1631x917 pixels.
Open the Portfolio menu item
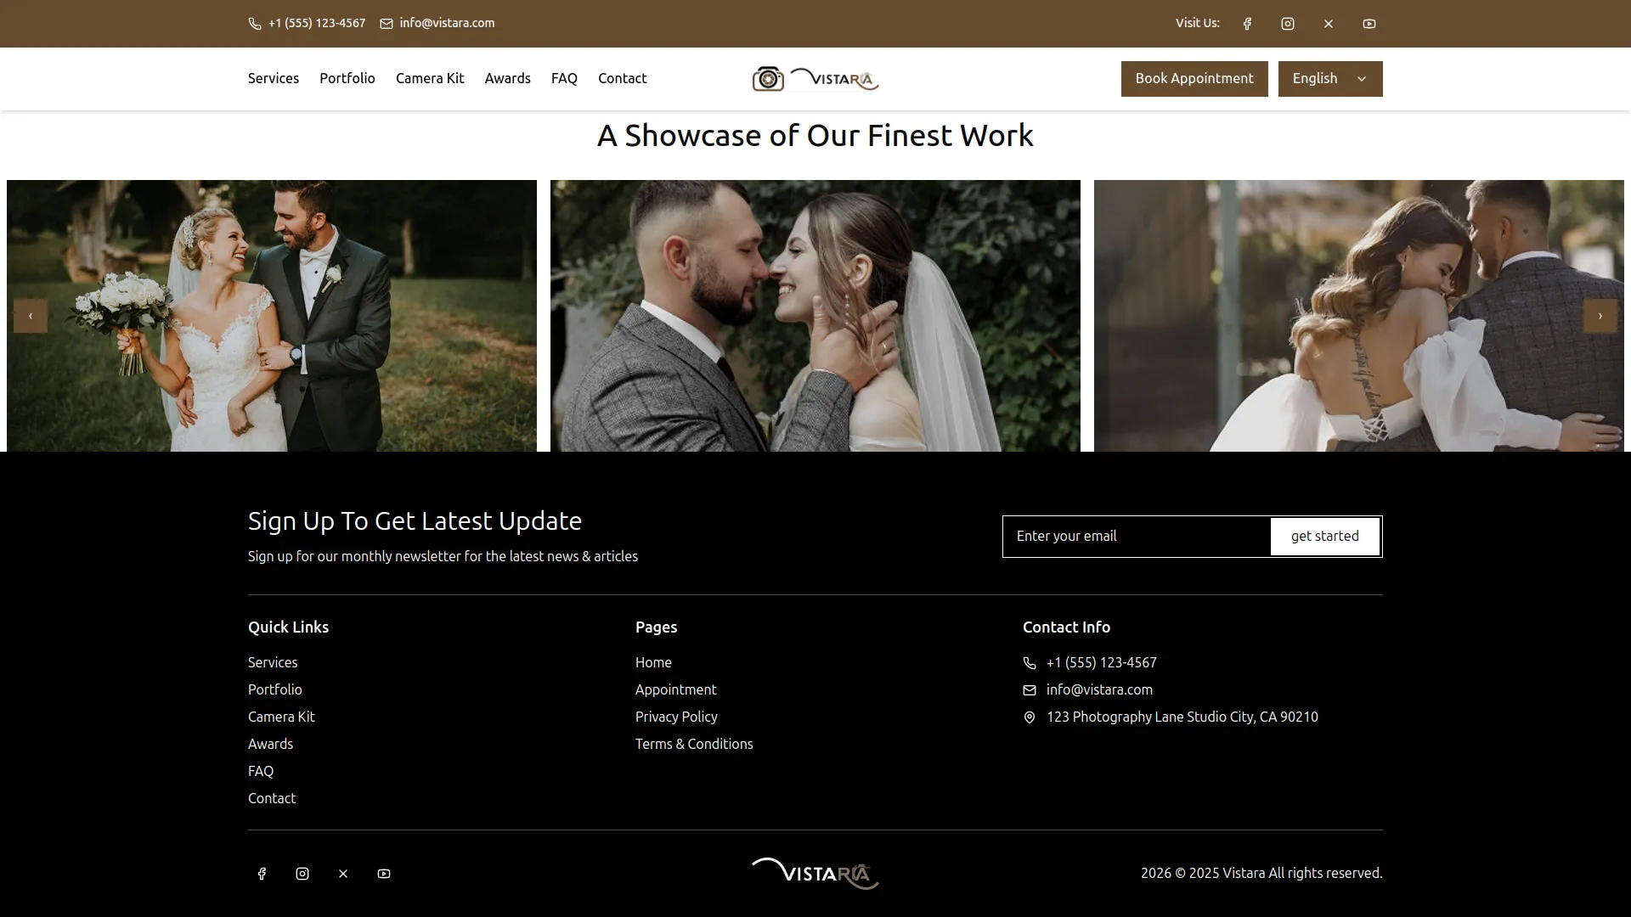(x=347, y=78)
